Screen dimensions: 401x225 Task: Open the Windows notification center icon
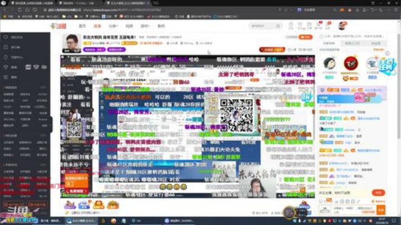pos(395,221)
